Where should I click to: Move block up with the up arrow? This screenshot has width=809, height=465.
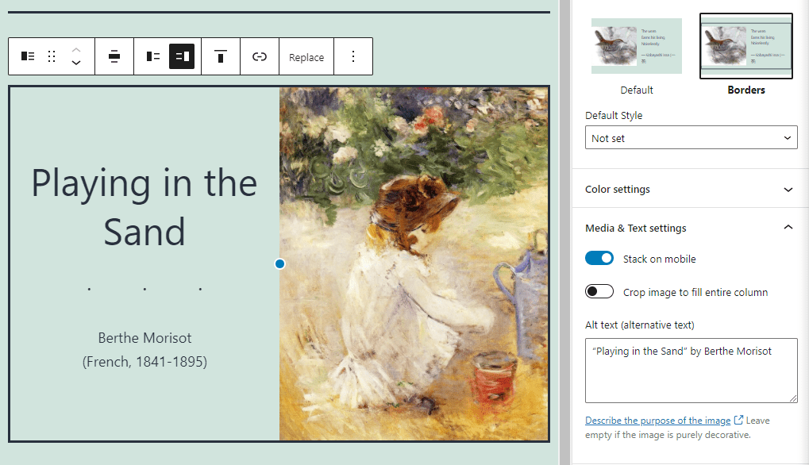click(x=76, y=49)
